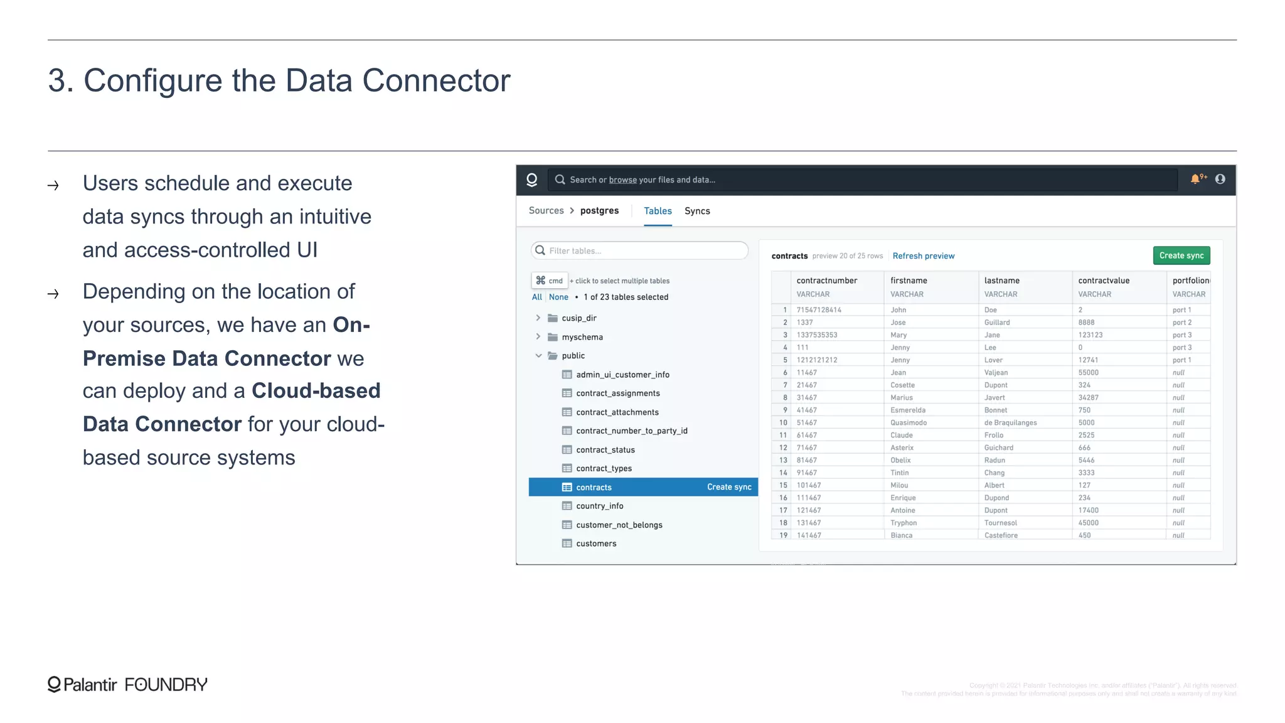
Task: Select country_info table name
Action: (600, 506)
